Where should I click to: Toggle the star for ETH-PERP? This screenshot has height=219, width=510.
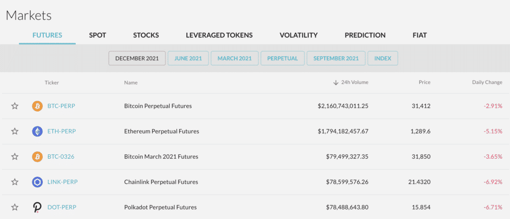[x=15, y=131]
